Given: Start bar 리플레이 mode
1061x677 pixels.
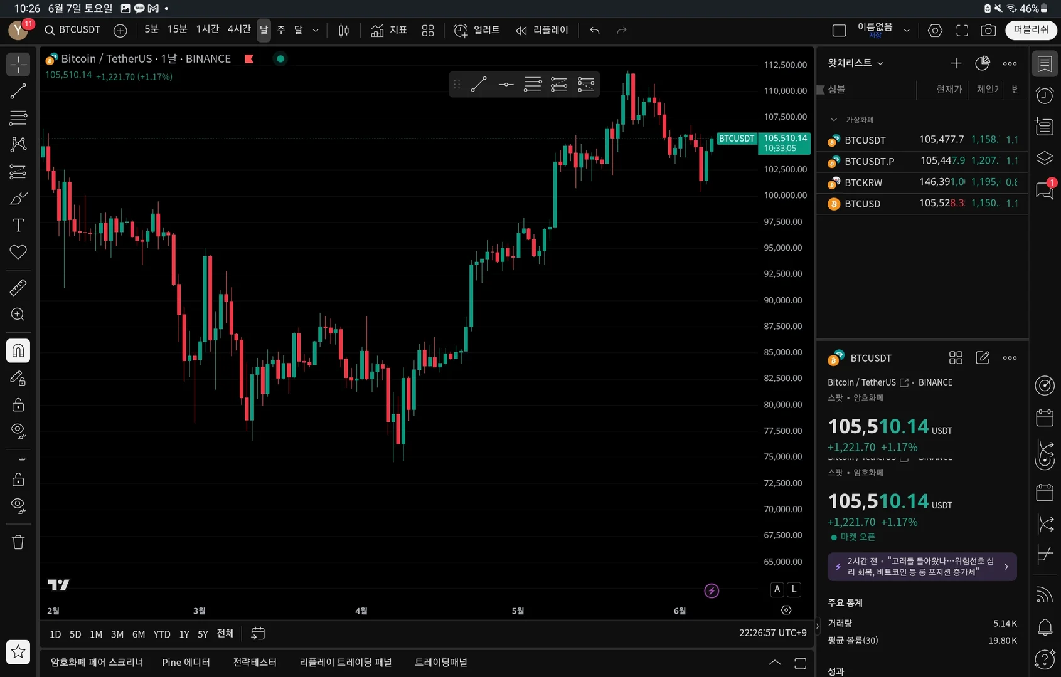Looking at the screenshot, I should [541, 30].
